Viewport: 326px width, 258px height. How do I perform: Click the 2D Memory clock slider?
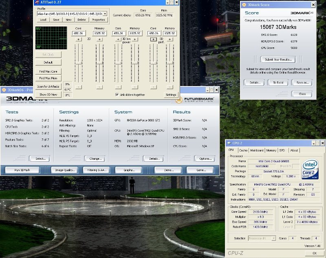pyautogui.click(x=99, y=62)
